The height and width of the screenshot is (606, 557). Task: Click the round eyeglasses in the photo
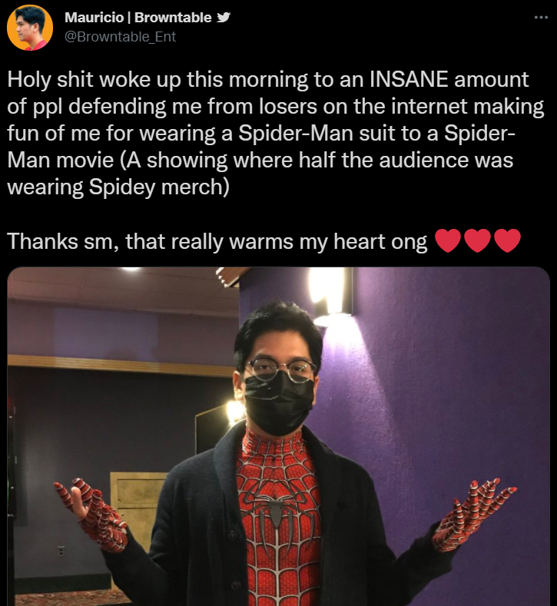pyautogui.click(x=280, y=370)
